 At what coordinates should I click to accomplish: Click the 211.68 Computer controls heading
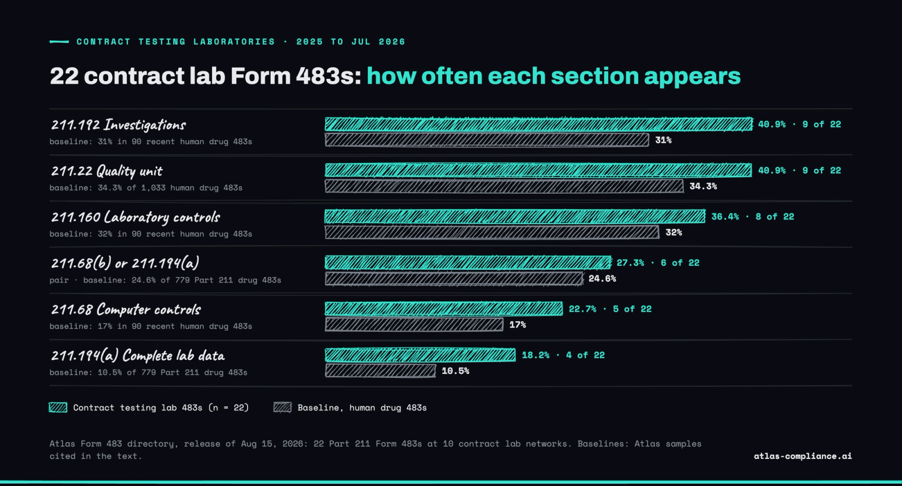126,310
